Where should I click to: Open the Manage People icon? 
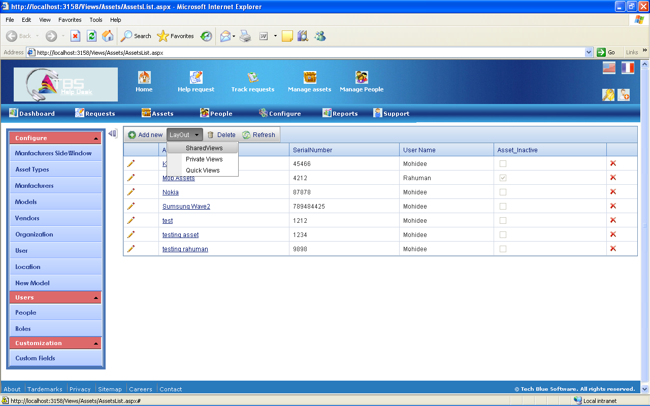click(x=362, y=77)
